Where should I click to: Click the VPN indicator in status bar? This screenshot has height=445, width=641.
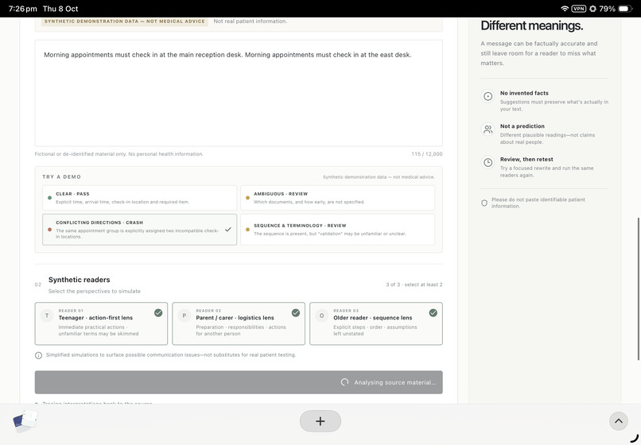tap(578, 9)
